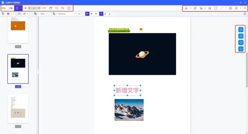Open the shapes tool dropdown arrow
248x134 pixels.
pyautogui.click(x=240, y=8)
